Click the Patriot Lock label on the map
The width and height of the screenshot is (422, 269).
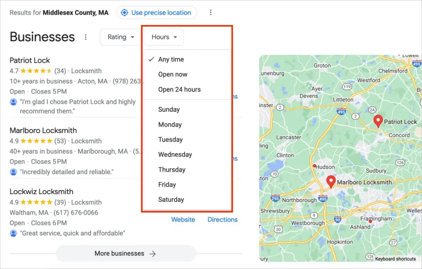[400, 122]
